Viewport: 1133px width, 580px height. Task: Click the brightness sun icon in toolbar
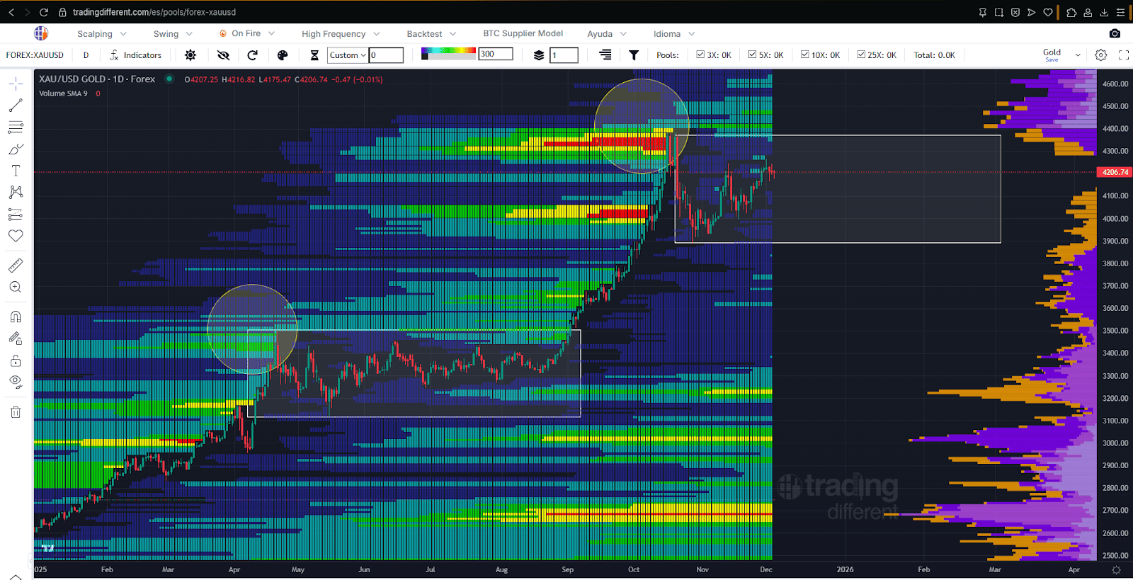190,55
